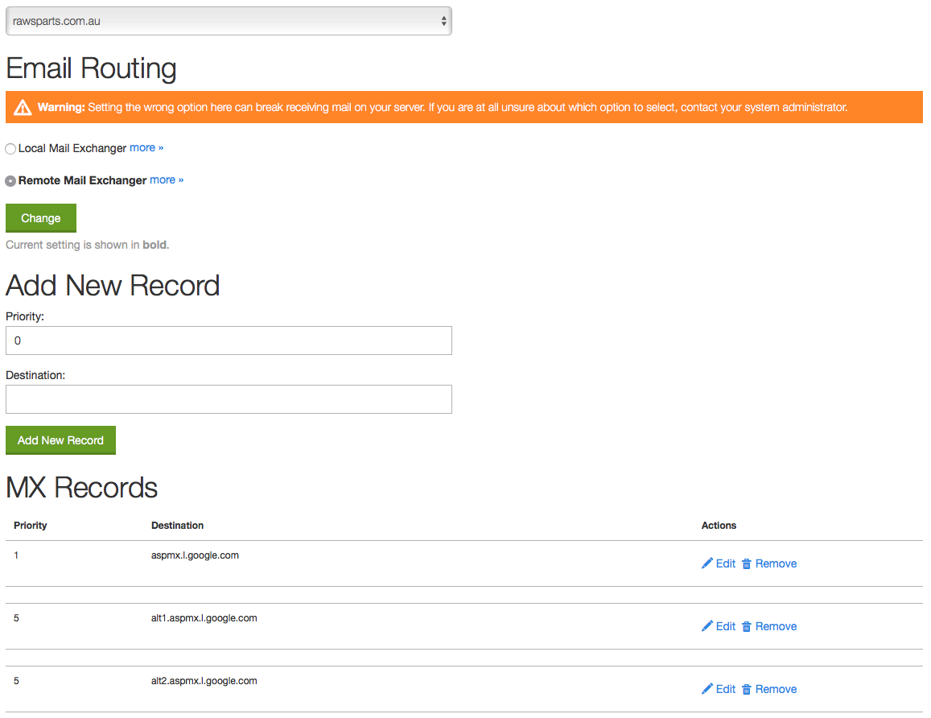This screenshot has width=931, height=718.
Task: Focus the Destination input field
Action: click(229, 399)
